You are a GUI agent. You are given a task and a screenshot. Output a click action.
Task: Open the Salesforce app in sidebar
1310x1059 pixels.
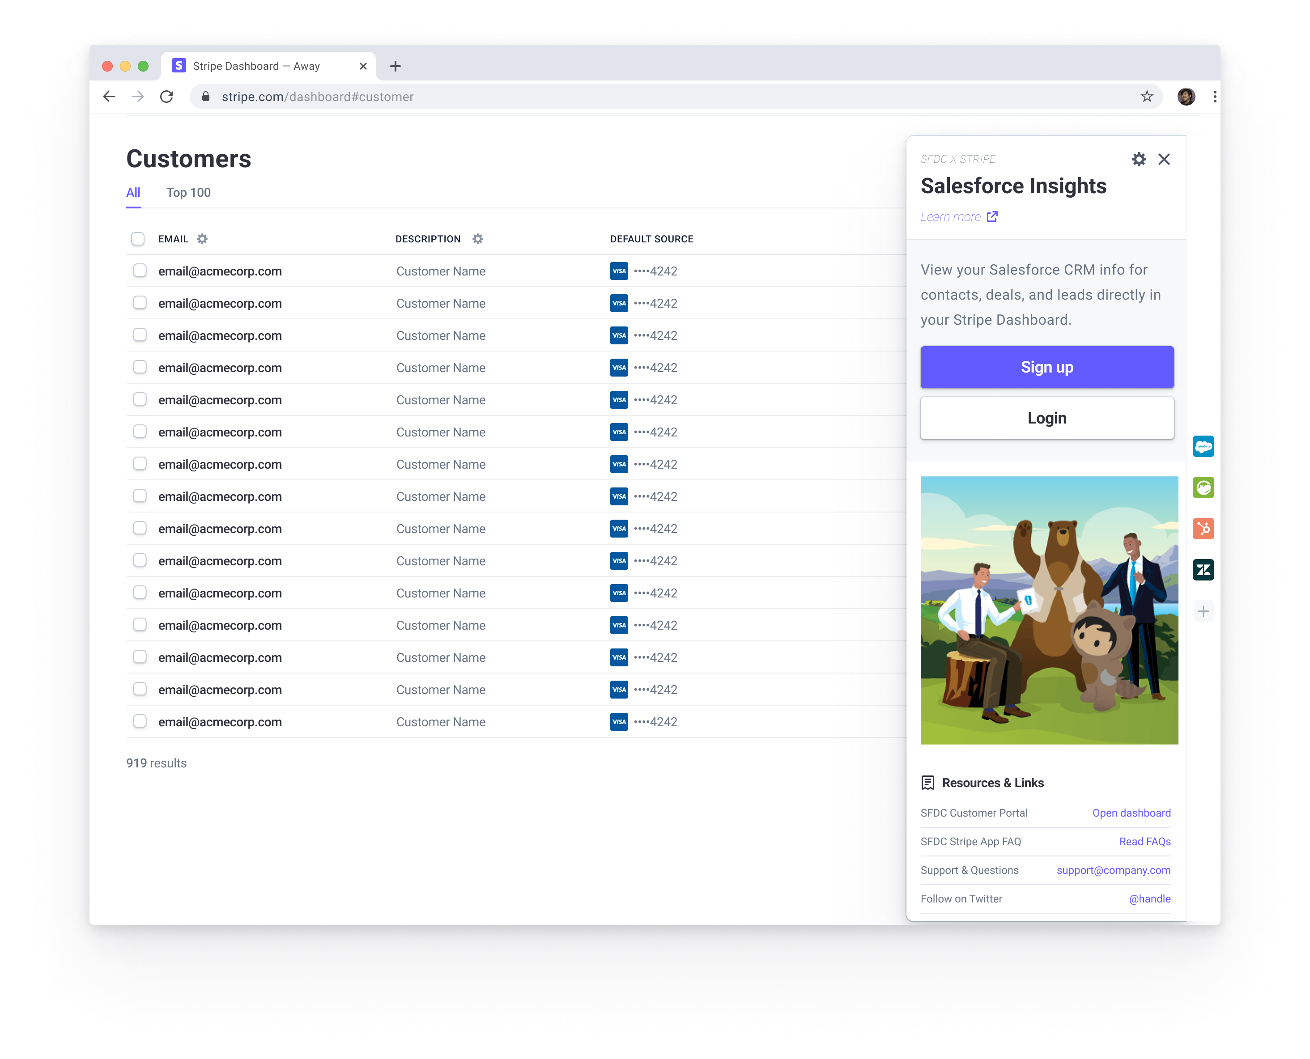1203,446
